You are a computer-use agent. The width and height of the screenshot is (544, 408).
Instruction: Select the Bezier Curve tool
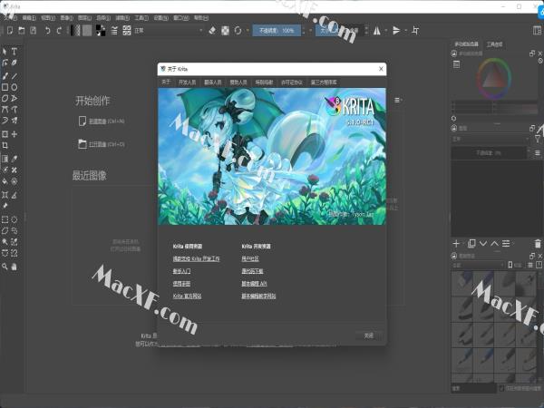coord(5,110)
